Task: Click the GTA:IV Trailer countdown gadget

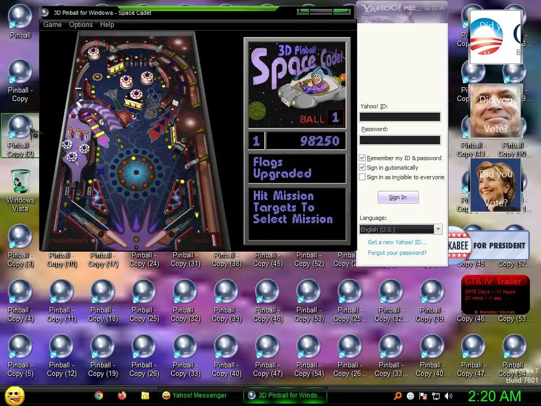Action: tap(495, 294)
